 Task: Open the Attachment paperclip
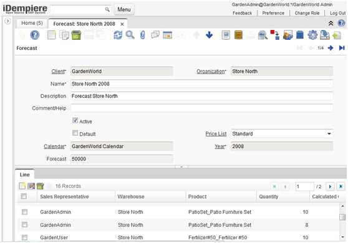(x=142, y=35)
